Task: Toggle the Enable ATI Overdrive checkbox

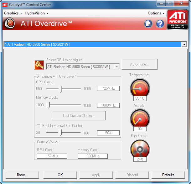Action: click(38, 76)
